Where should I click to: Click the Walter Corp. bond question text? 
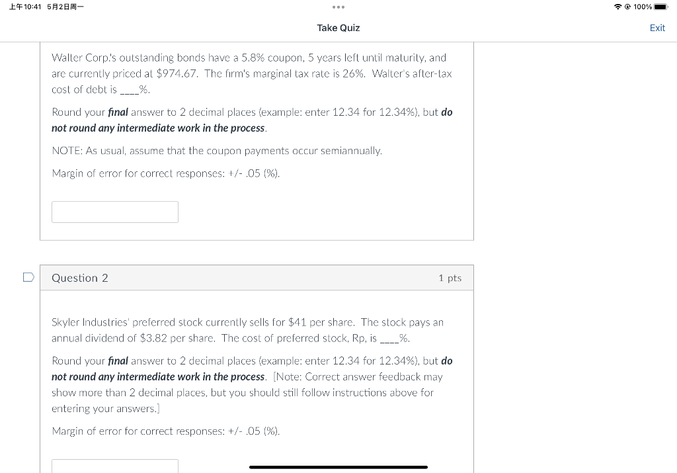click(252, 73)
